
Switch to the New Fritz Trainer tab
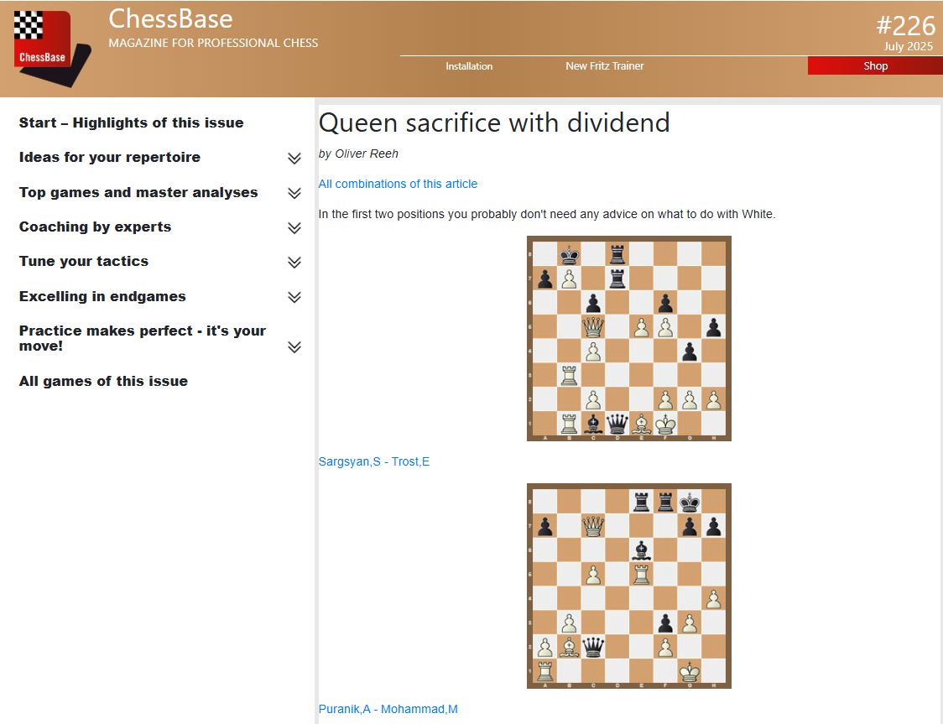(605, 65)
